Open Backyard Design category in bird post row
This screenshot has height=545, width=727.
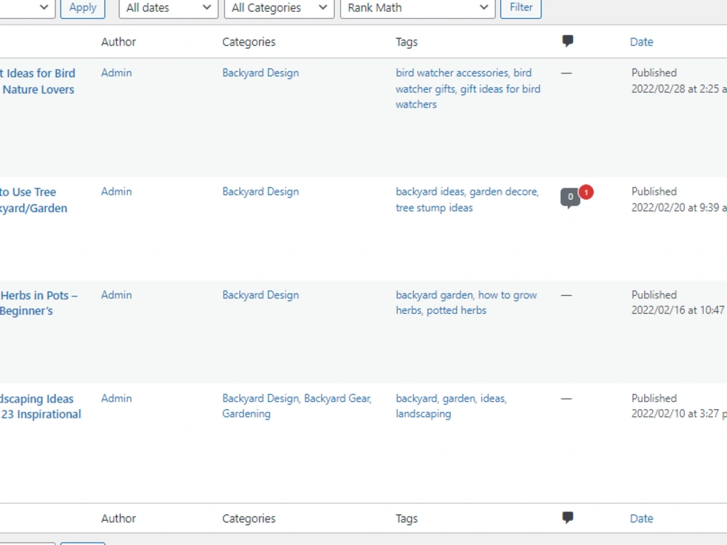[260, 73]
